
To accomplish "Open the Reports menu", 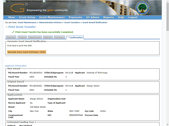I will click(109, 17).
